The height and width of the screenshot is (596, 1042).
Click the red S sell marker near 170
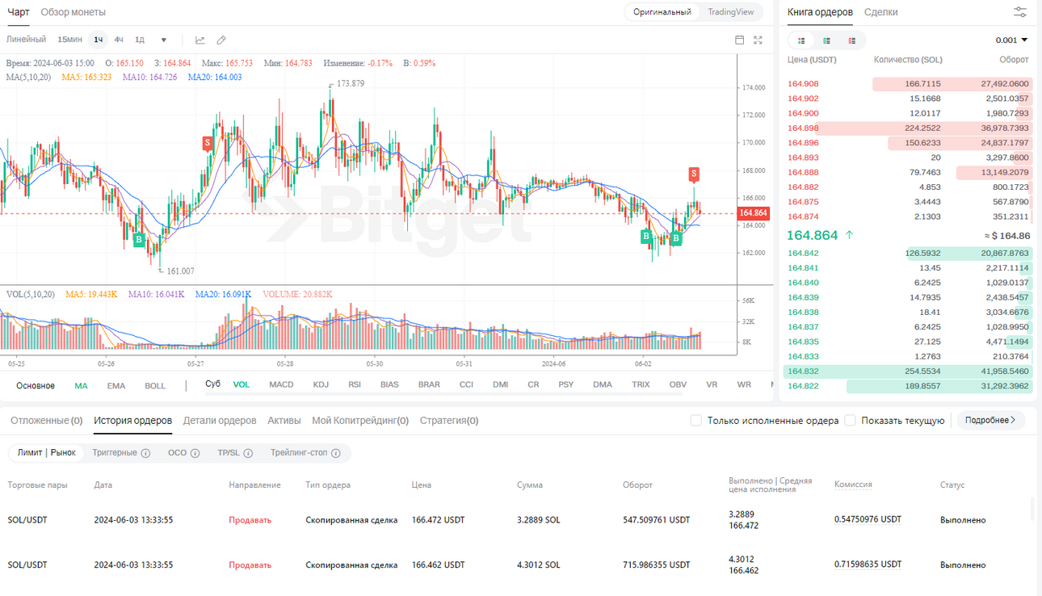[x=208, y=143]
